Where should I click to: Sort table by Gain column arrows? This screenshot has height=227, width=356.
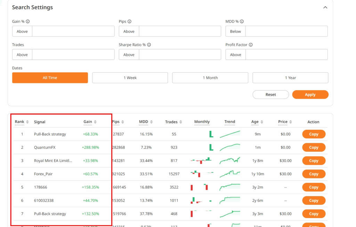95,122
